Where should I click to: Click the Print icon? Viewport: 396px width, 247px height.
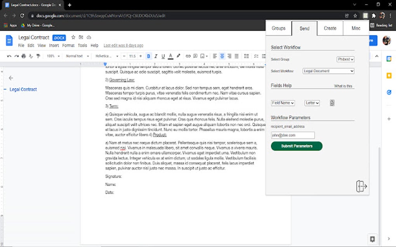tap(23, 56)
